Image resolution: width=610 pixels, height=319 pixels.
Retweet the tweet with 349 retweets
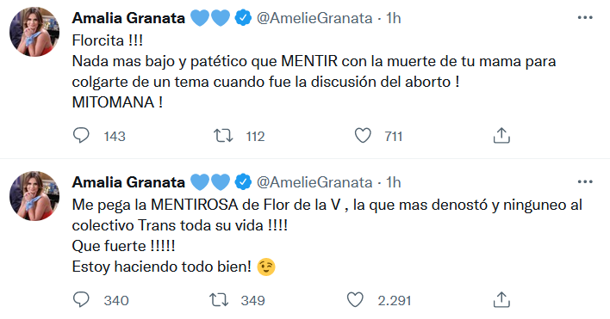click(219, 300)
